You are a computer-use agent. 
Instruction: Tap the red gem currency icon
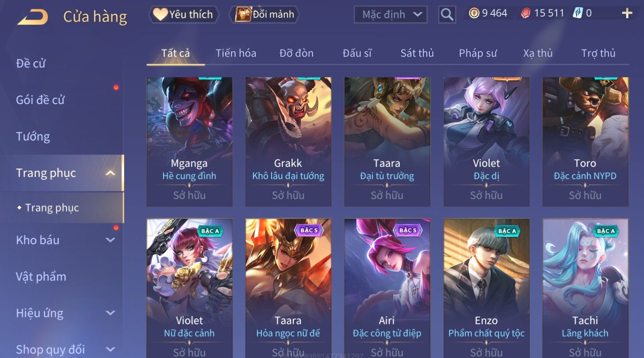(526, 14)
